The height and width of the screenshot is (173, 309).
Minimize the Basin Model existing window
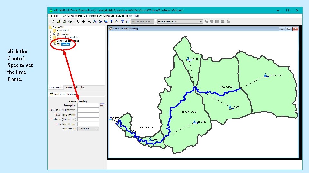click(282, 29)
